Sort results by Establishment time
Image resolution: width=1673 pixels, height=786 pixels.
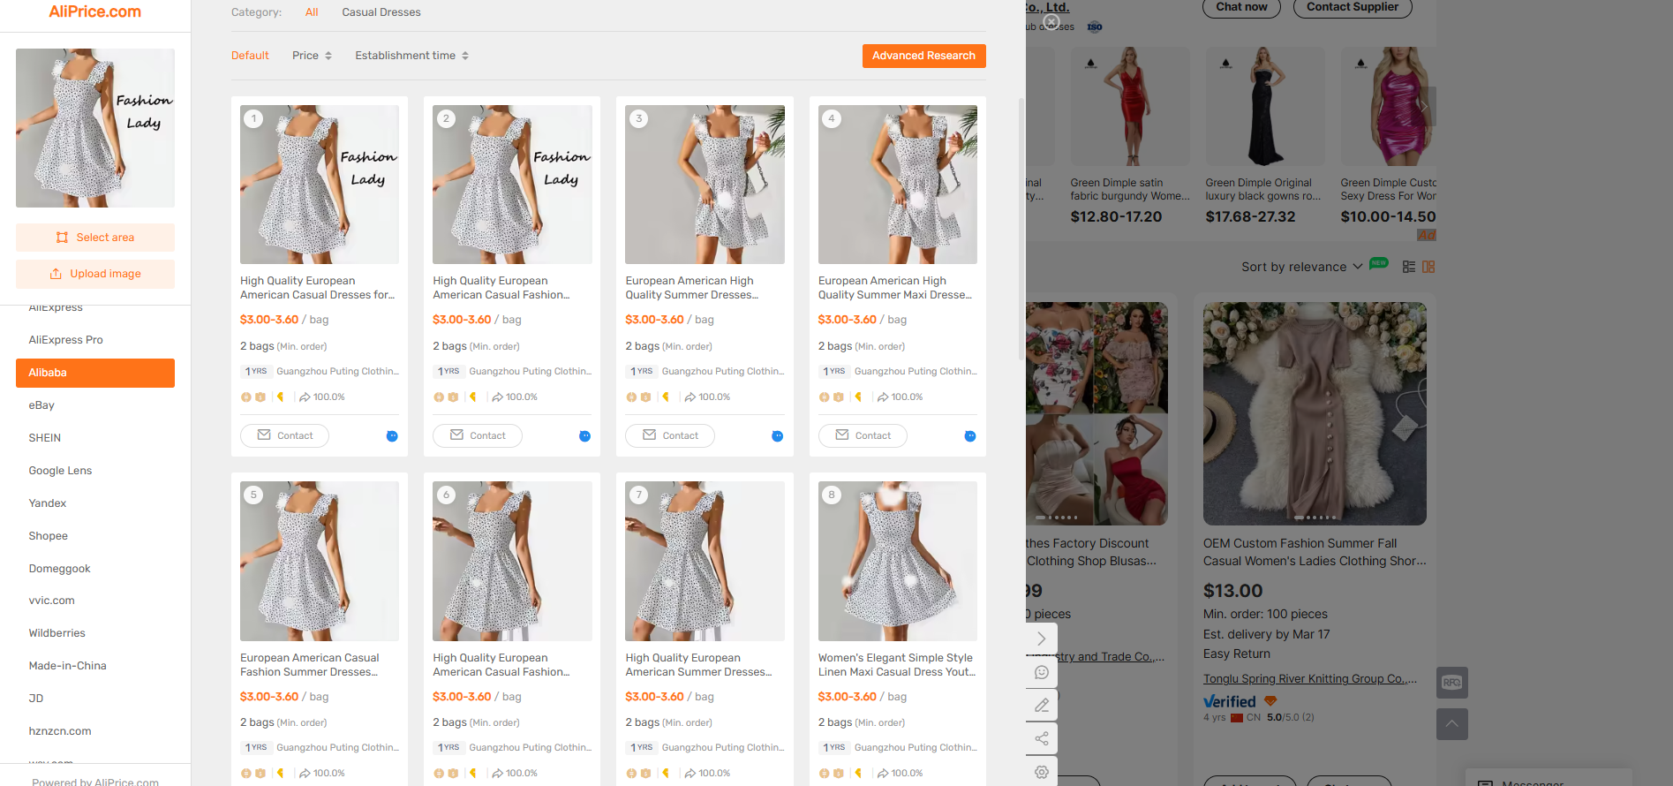[x=412, y=56]
